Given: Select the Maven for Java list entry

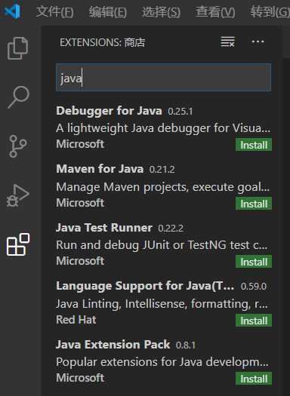Looking at the screenshot, I should click(164, 186).
